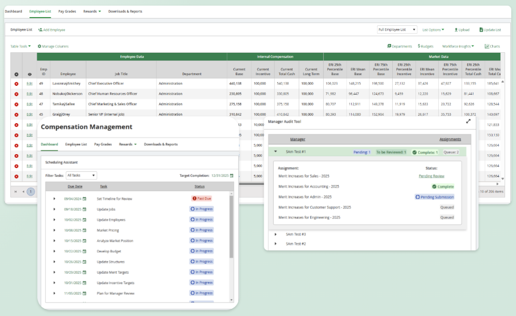Expand the SAm Test #3 manager row
The width and height of the screenshot is (516, 316).
pyautogui.click(x=276, y=234)
